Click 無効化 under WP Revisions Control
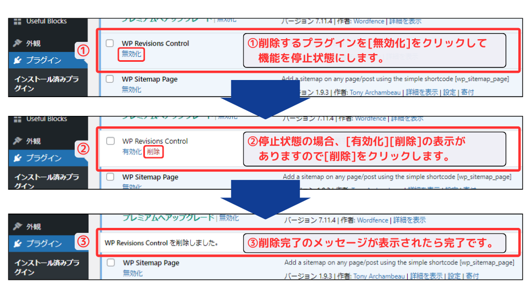Screen dimensions: 531x298 tap(132, 54)
